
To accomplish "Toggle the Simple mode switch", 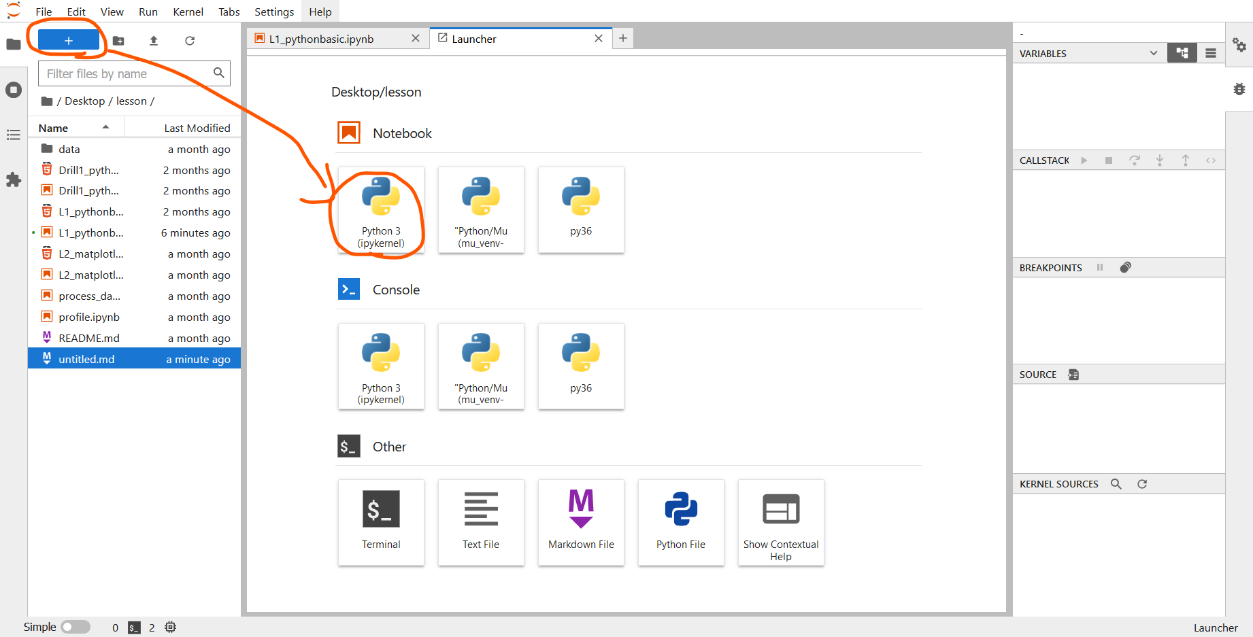I will pyautogui.click(x=76, y=627).
